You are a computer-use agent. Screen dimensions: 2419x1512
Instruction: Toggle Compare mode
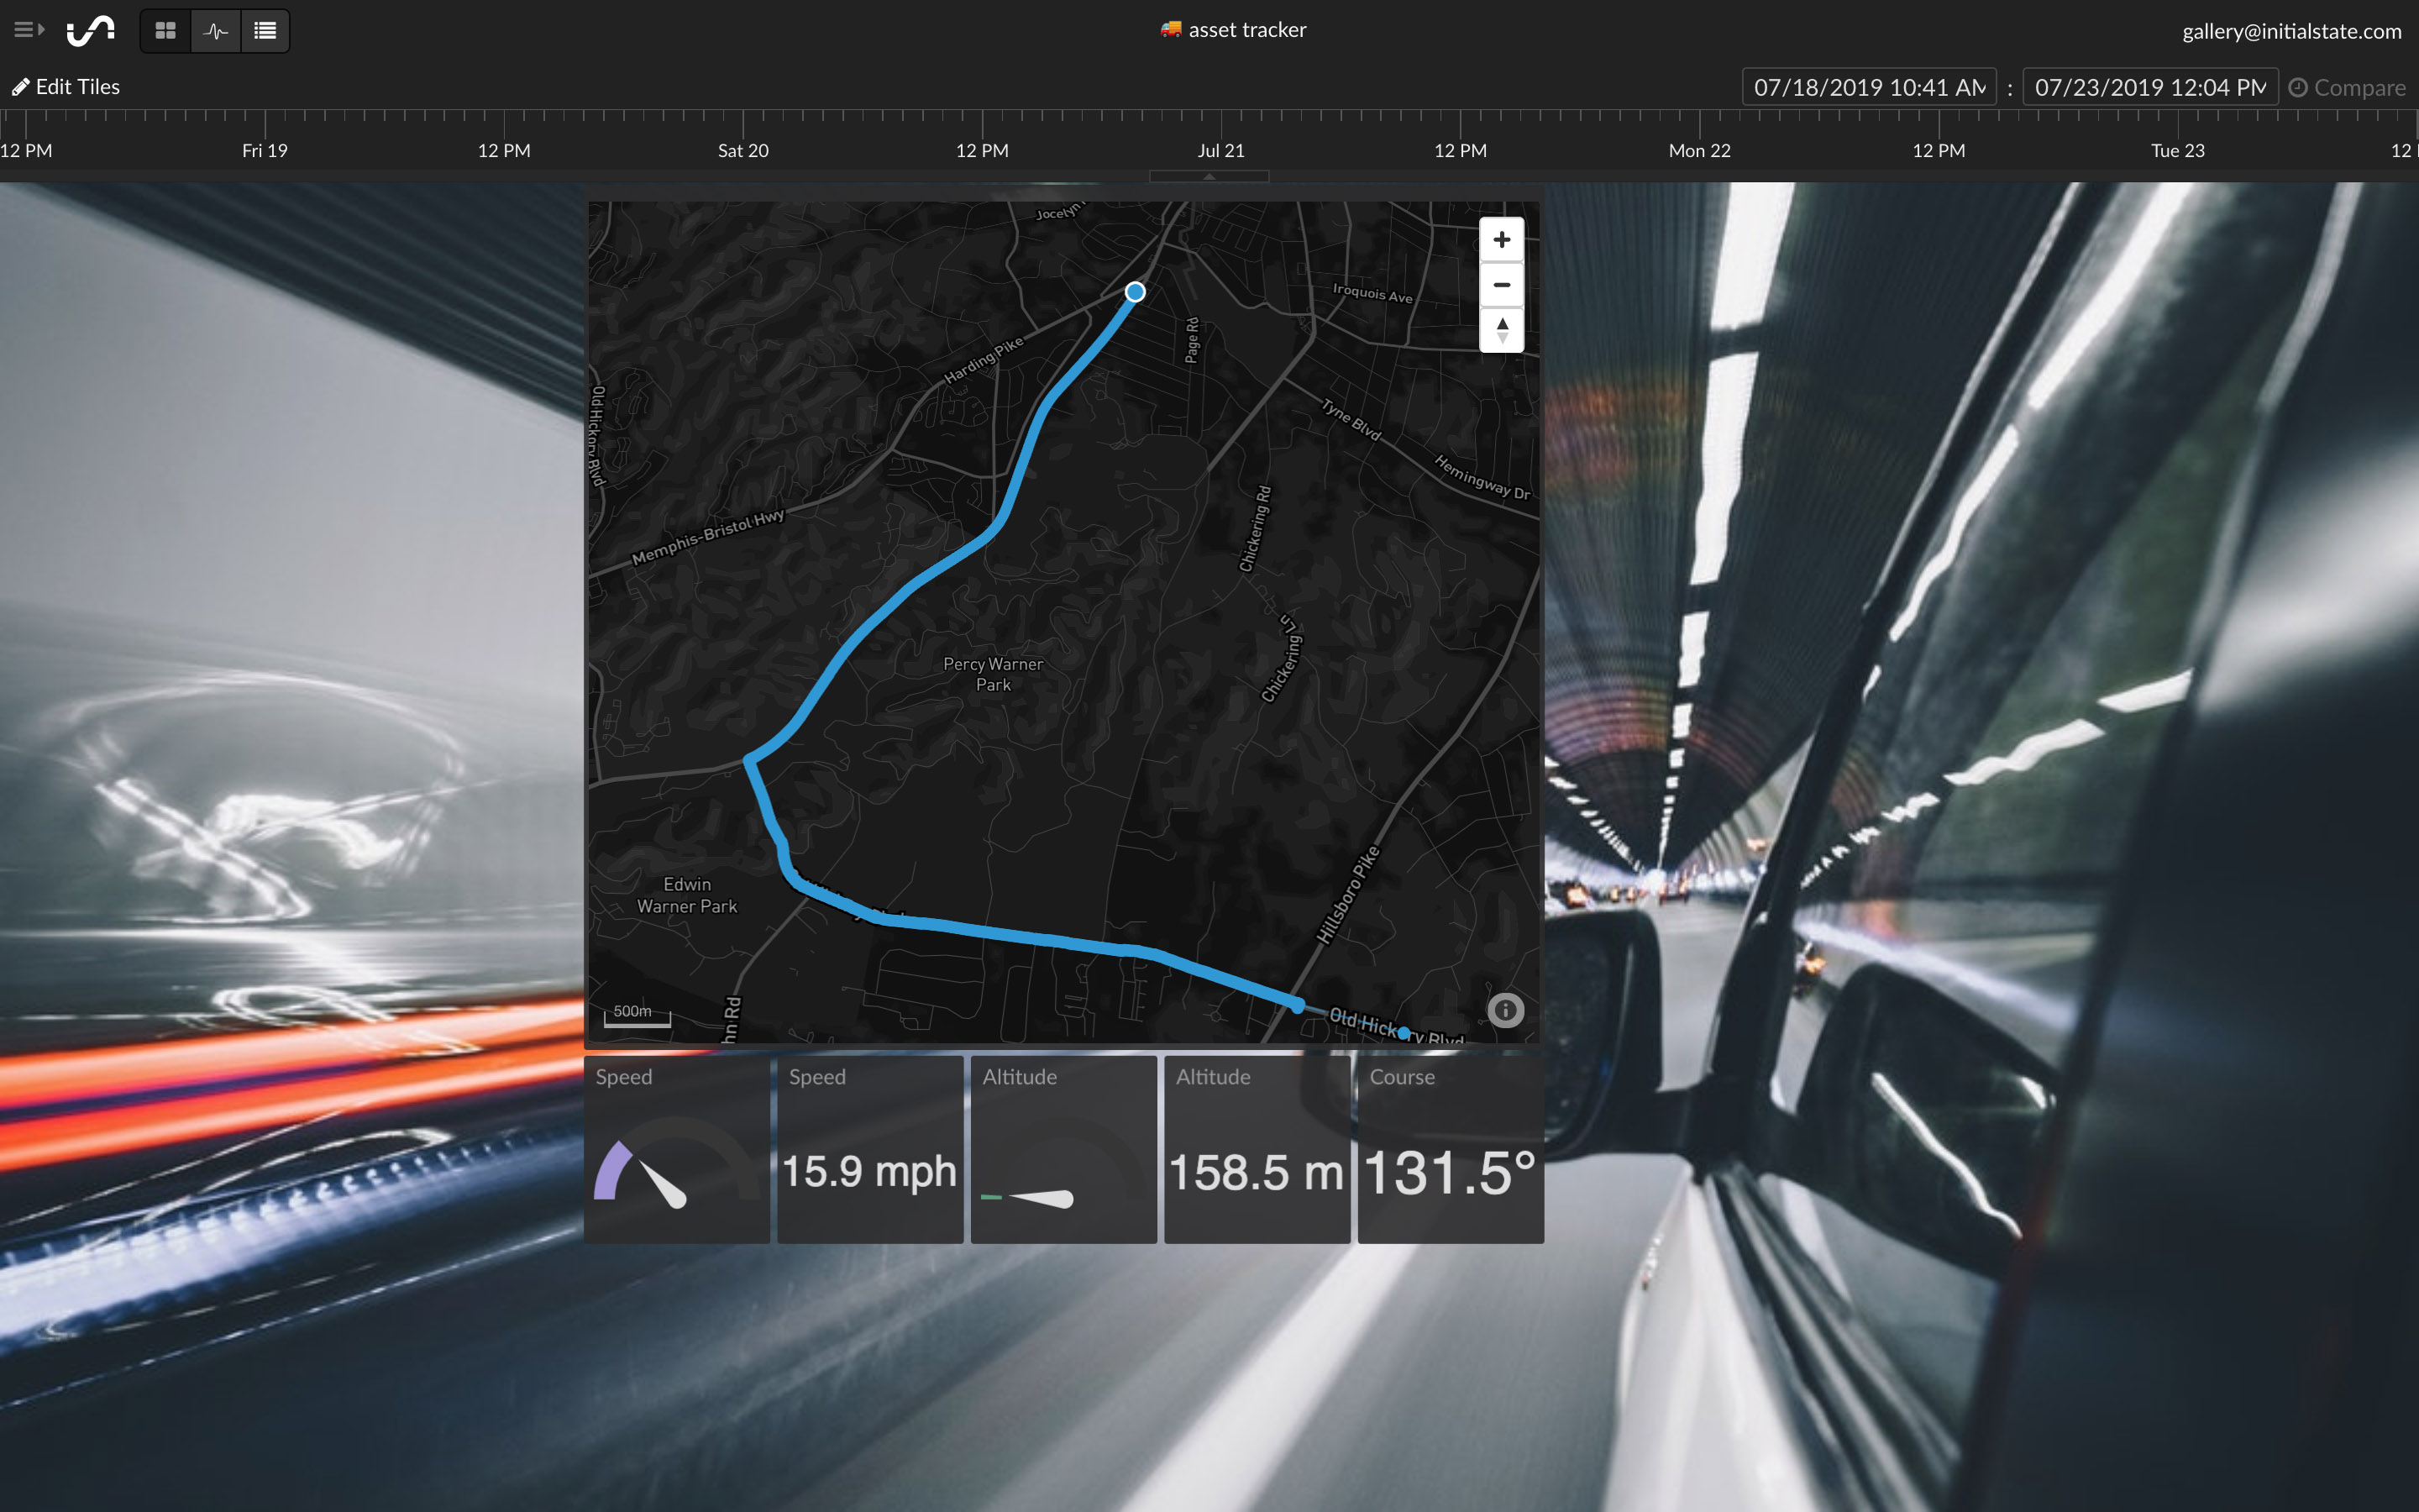2347,88
